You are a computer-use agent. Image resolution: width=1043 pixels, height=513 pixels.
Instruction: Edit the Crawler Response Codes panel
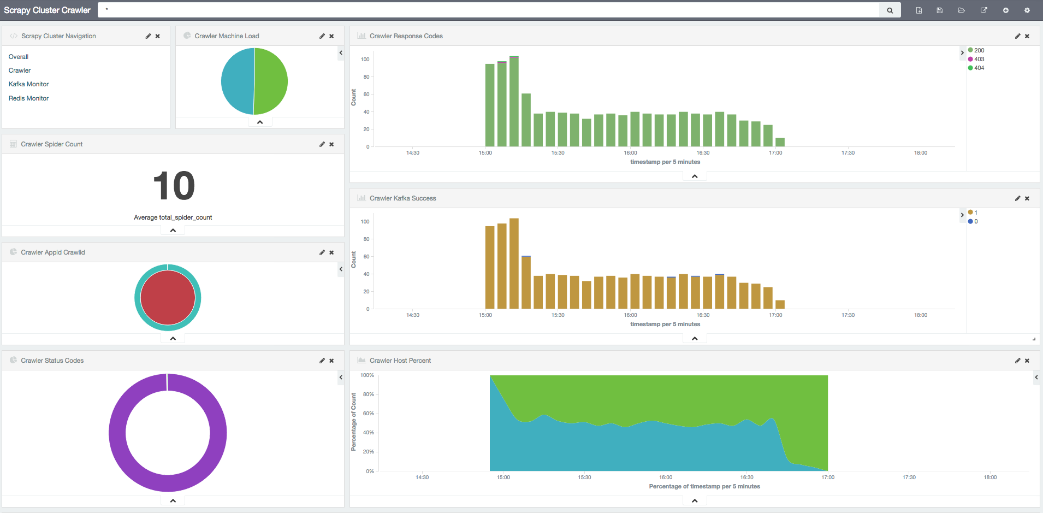pyautogui.click(x=1017, y=36)
